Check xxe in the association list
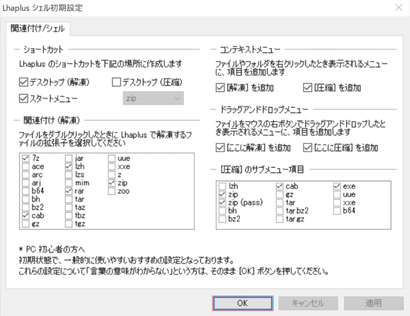This screenshot has width=410, height=316. pos(111,166)
